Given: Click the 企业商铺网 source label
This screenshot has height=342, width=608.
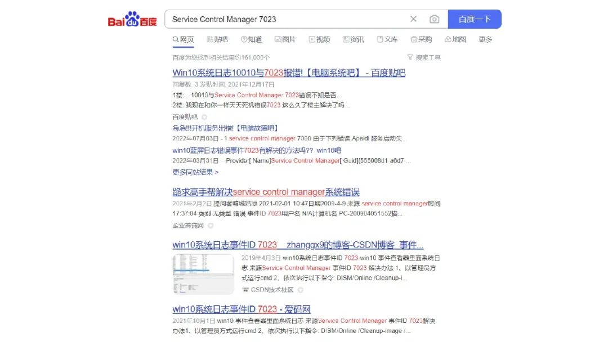Looking at the screenshot, I should click(188, 226).
